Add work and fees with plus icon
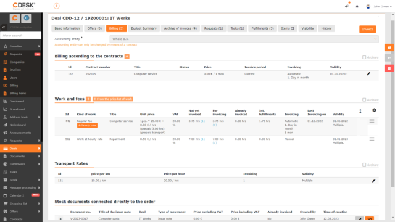The image size is (395, 222). (88, 99)
